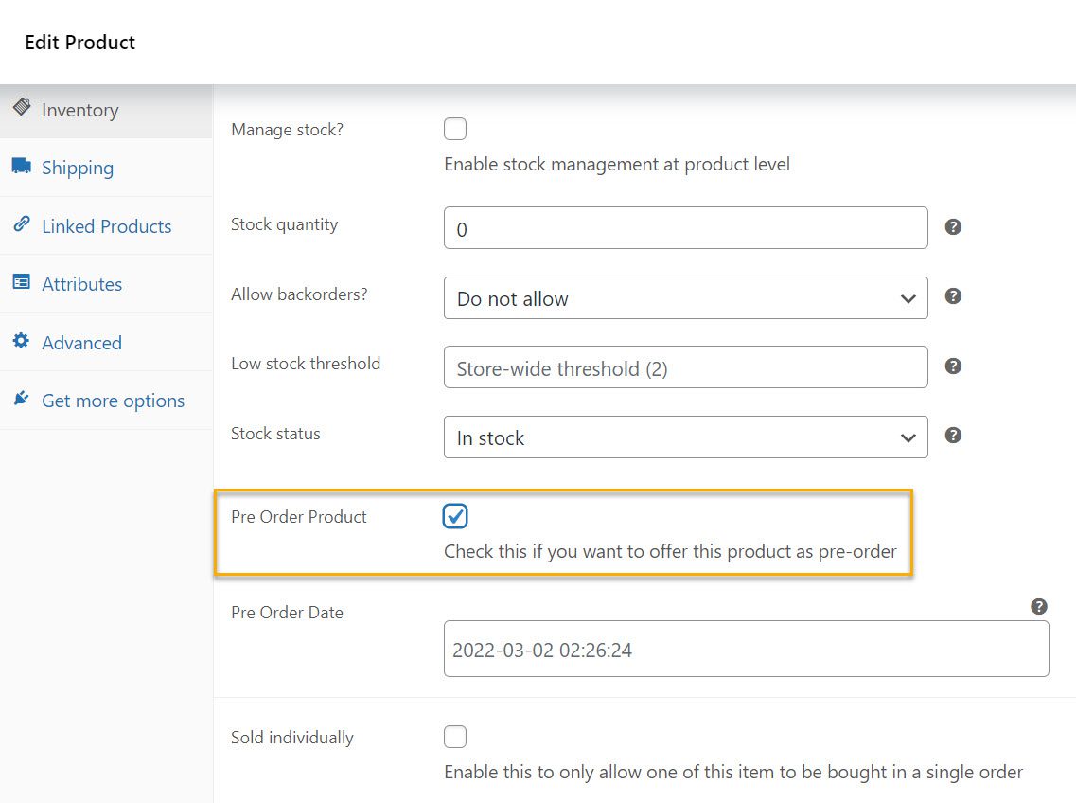Screen dimensions: 1076x803
Task: Click the Linked Products chain icon
Action: coord(21,223)
